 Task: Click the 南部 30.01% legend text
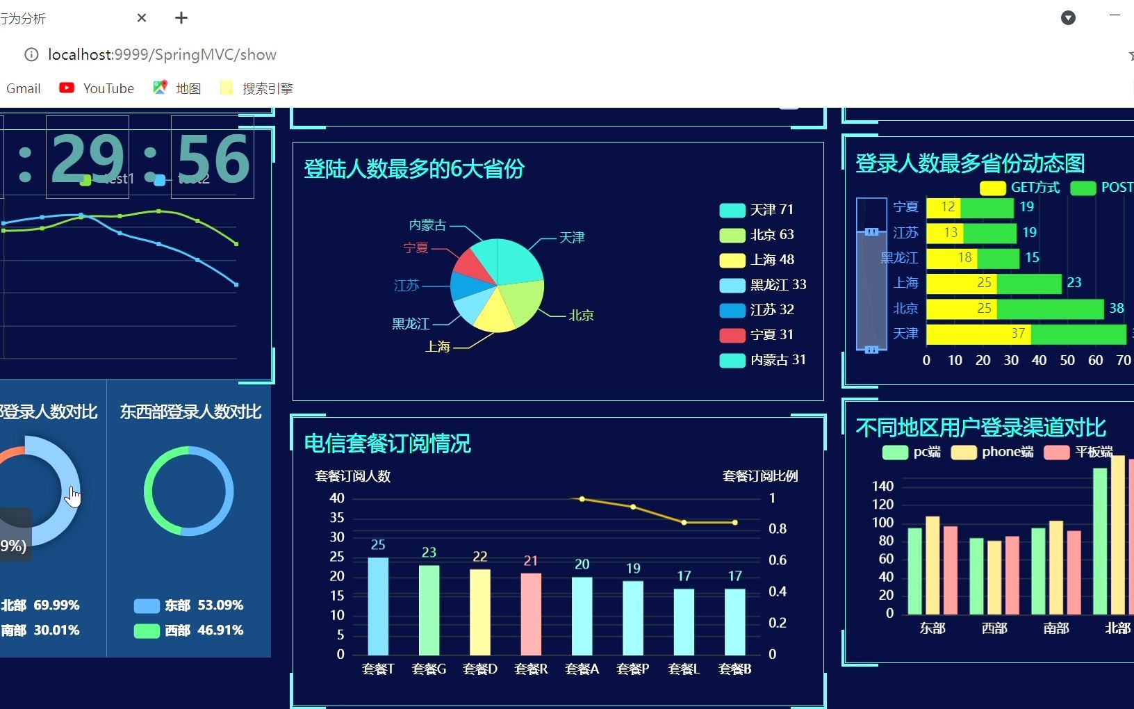(40, 630)
